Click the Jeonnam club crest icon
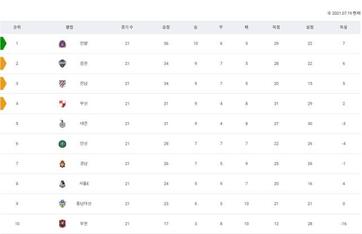The image size is (362, 234). tap(62, 84)
